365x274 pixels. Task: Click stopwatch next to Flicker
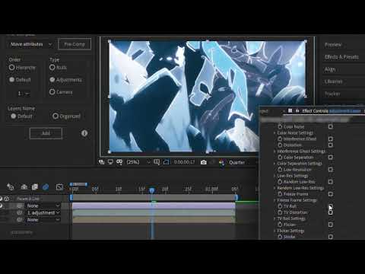coord(280,225)
